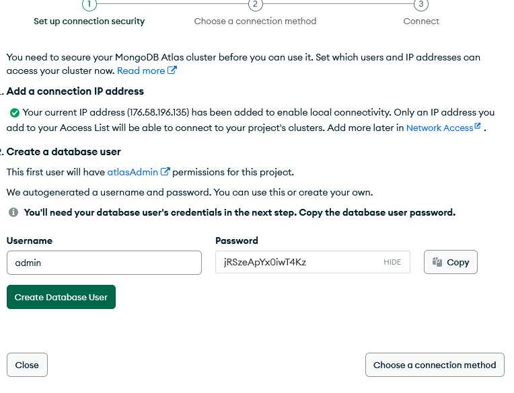Click the green checkmark IP confirmation icon

point(14,113)
